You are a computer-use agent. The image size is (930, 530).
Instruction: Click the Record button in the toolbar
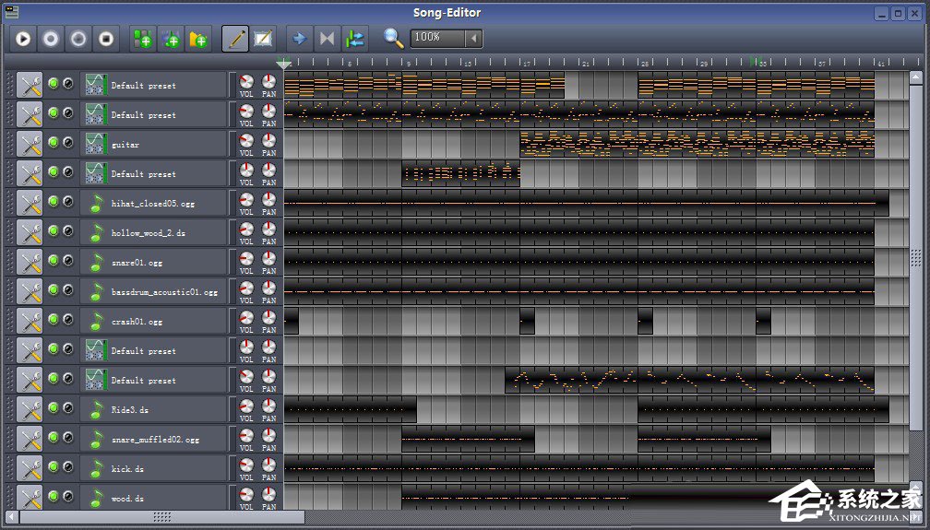51,39
